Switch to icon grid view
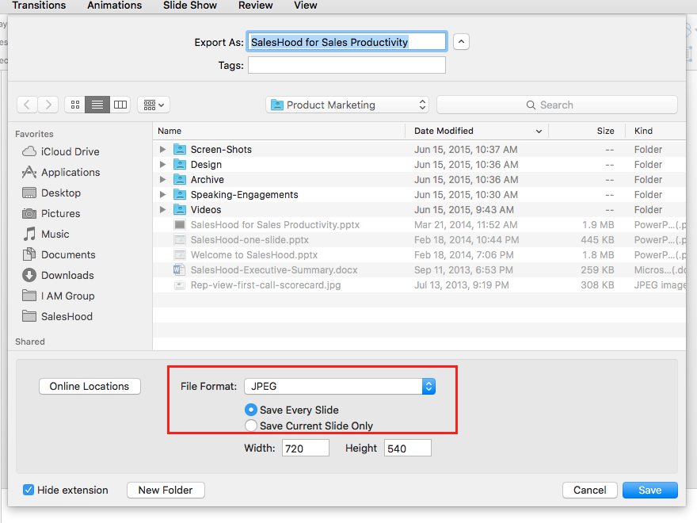 (75, 105)
